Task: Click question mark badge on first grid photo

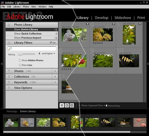Action: click(87, 24)
